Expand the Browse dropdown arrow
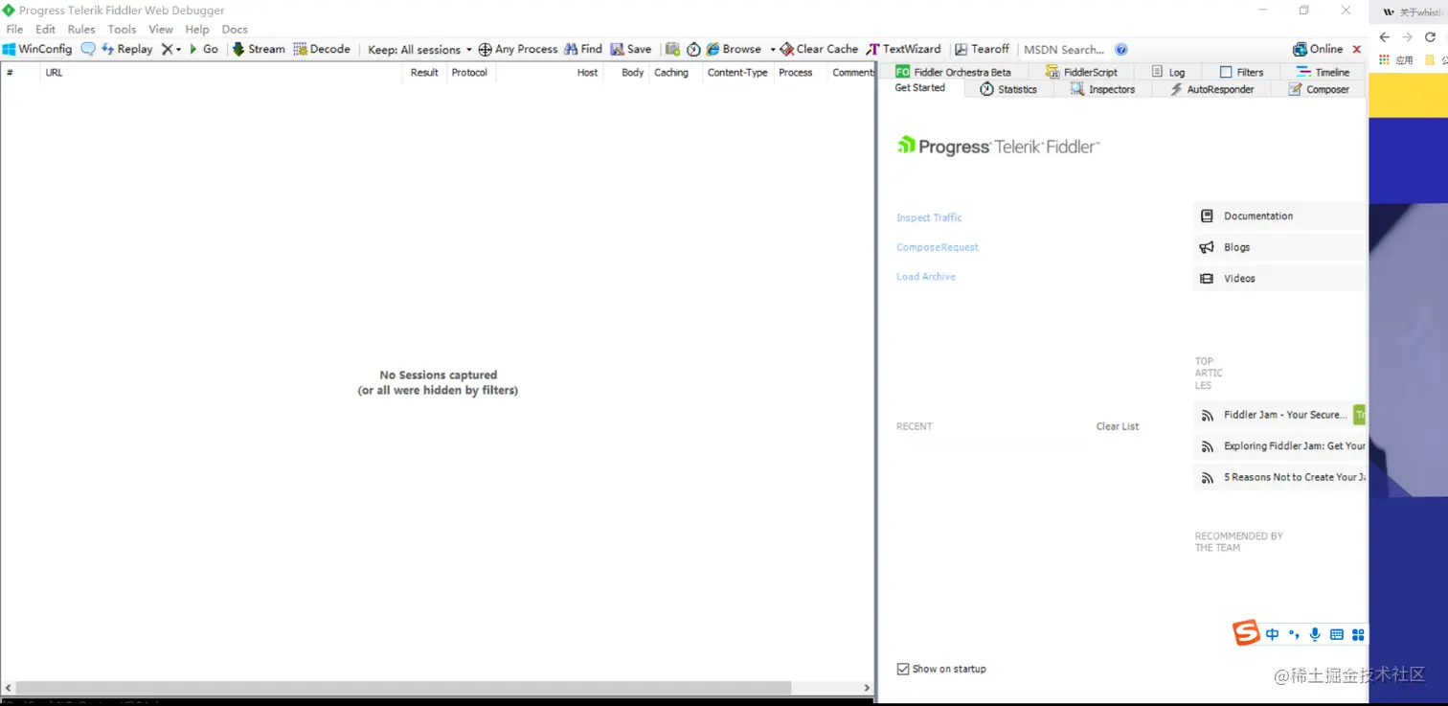This screenshot has height=706, width=1448. click(x=772, y=50)
